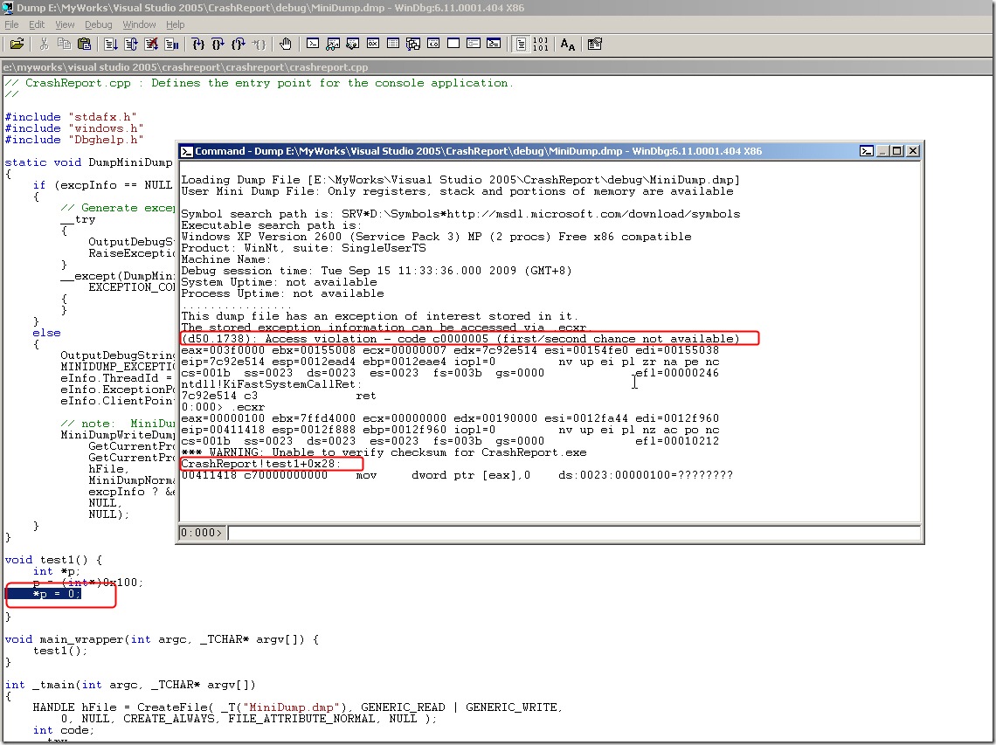Open the Options toolbar icon
This screenshot has width=996, height=745.
(595, 44)
